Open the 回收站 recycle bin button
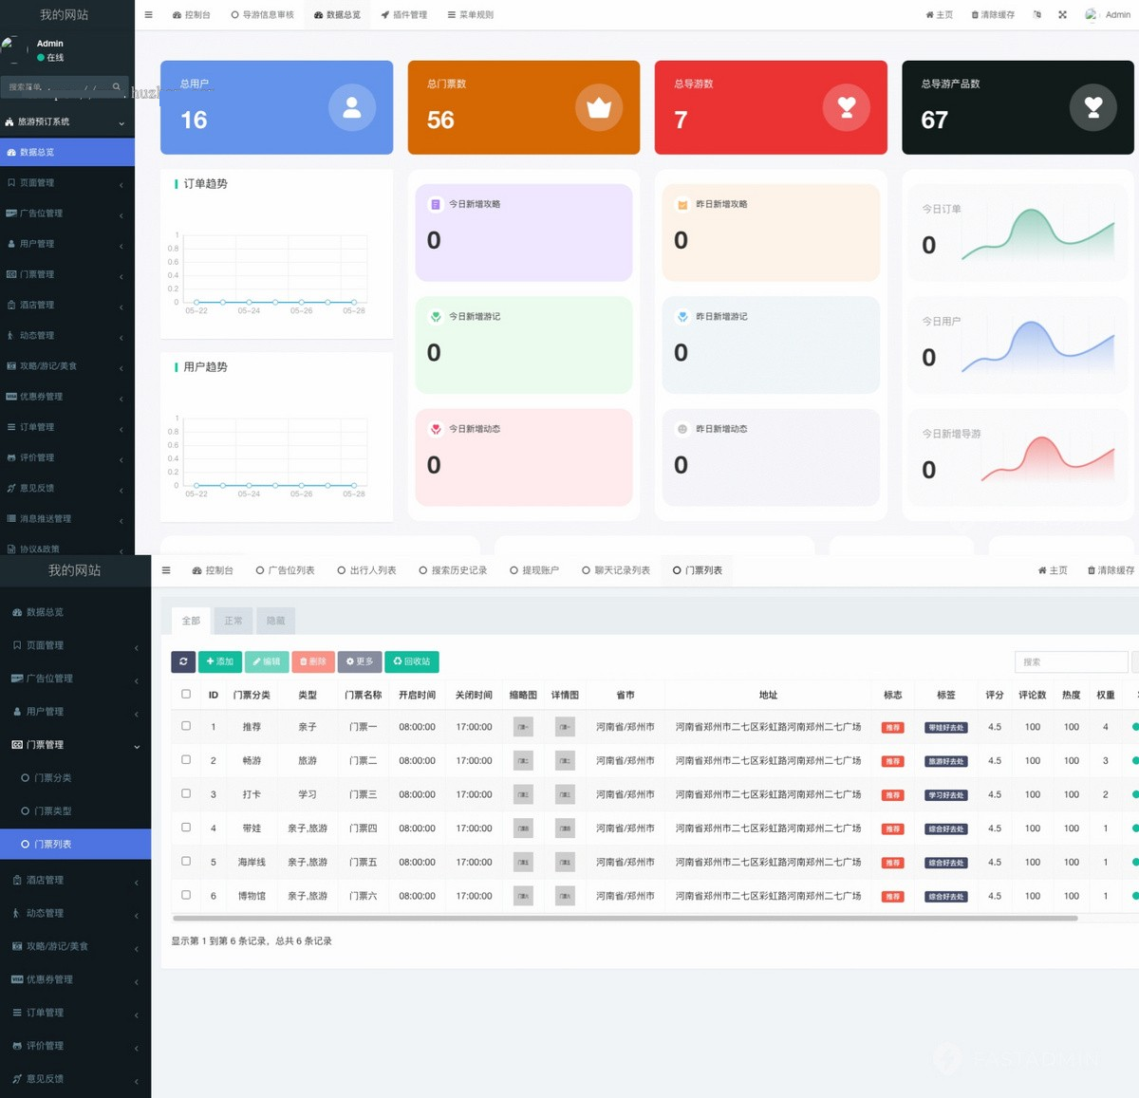Image resolution: width=1139 pixels, height=1098 pixels. (411, 661)
